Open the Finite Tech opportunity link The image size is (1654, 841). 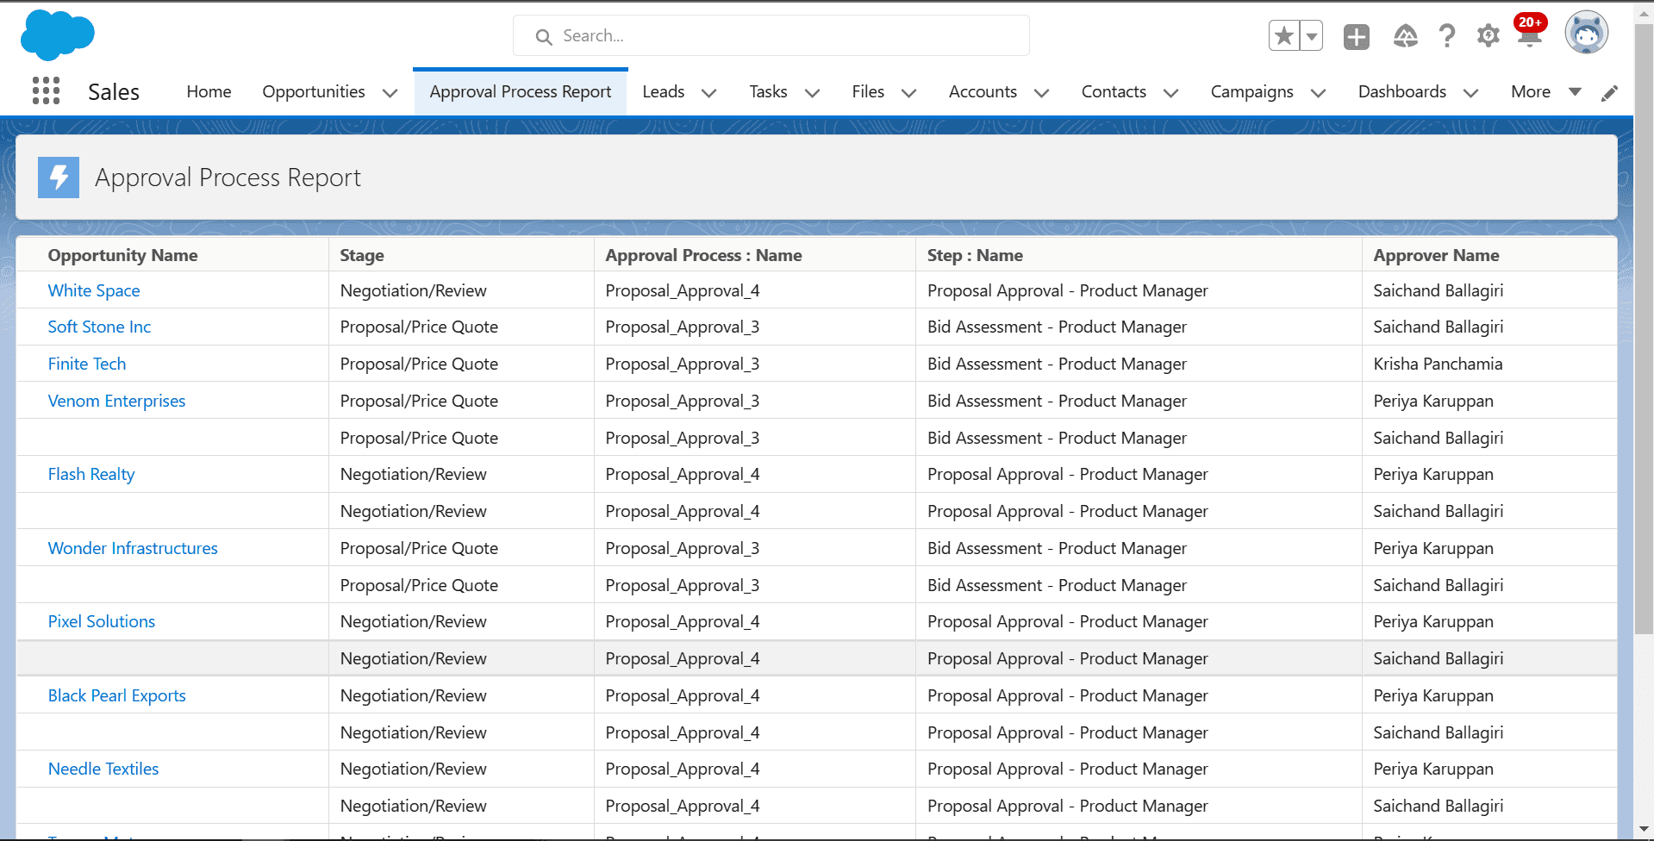point(87,364)
